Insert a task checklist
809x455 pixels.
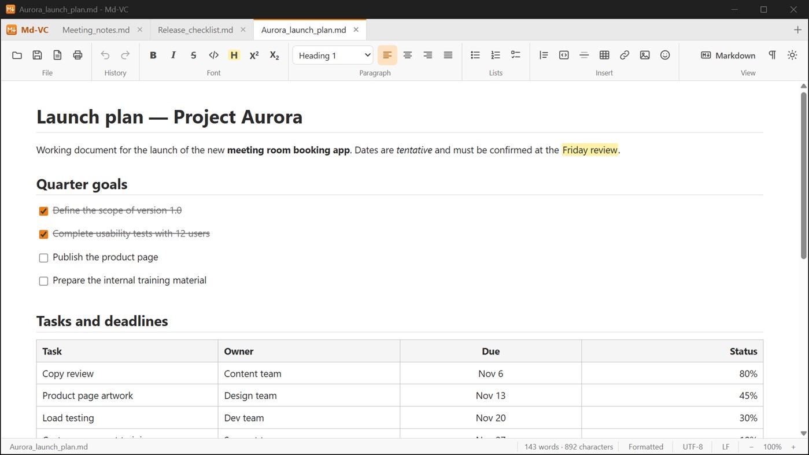(516, 56)
